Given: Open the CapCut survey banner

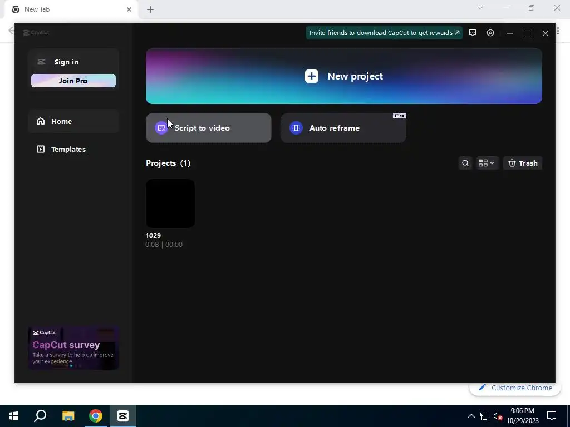Looking at the screenshot, I should (73, 348).
